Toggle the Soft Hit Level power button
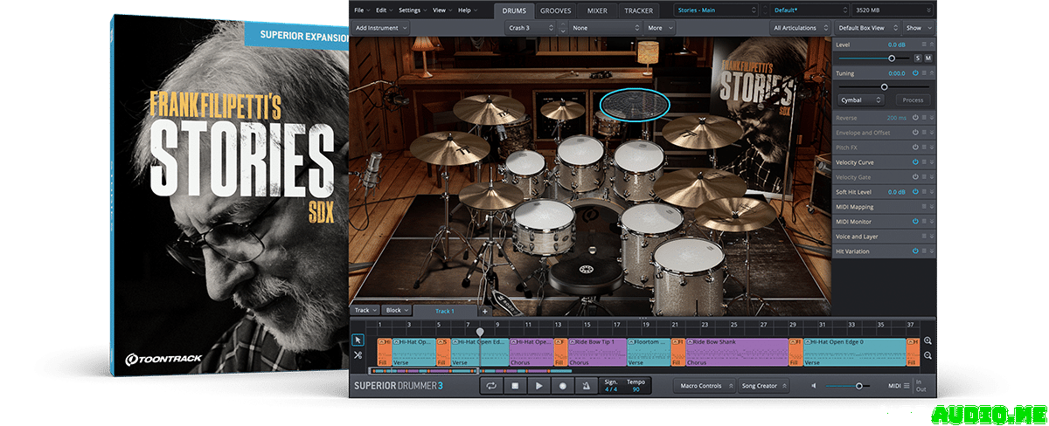The height and width of the screenshot is (426, 1049). pyautogui.click(x=915, y=192)
